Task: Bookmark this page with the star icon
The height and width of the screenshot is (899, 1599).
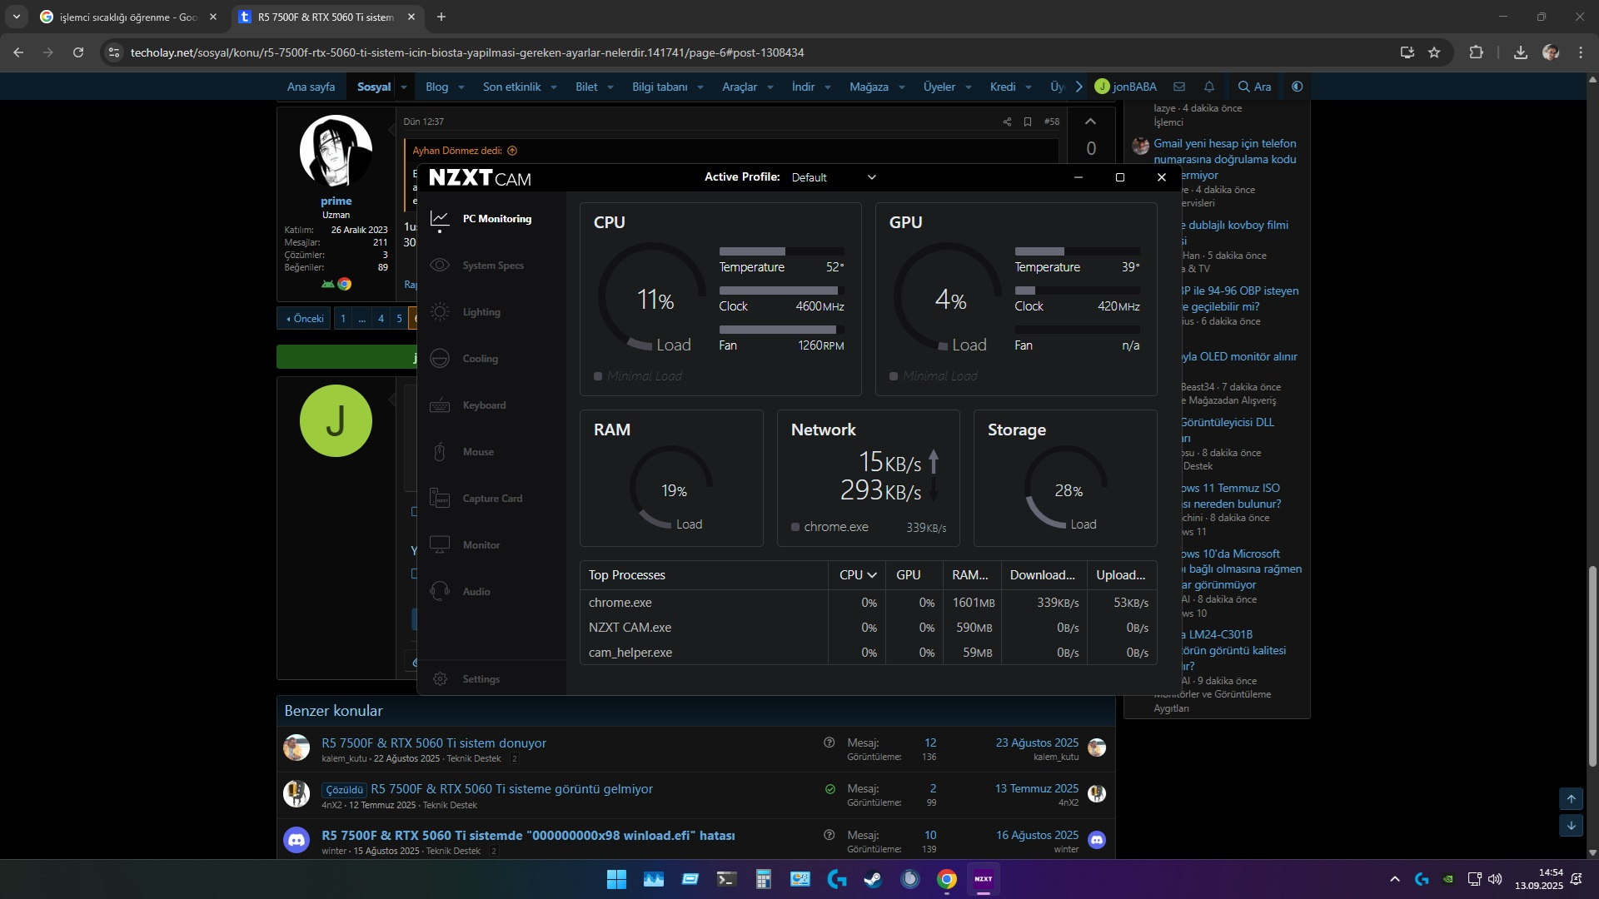Action: (1434, 52)
